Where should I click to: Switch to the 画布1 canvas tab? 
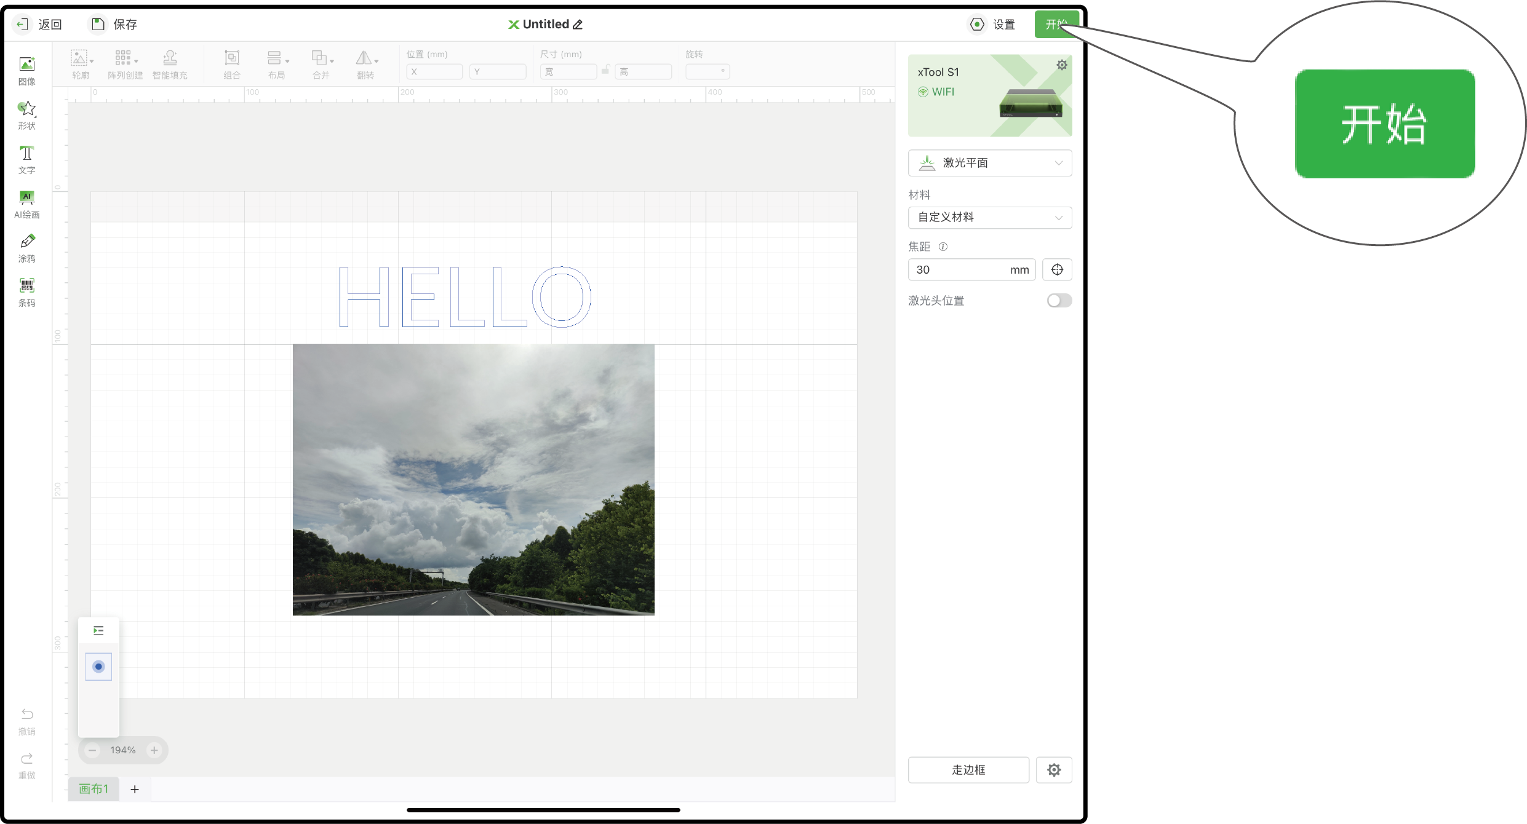point(94,789)
